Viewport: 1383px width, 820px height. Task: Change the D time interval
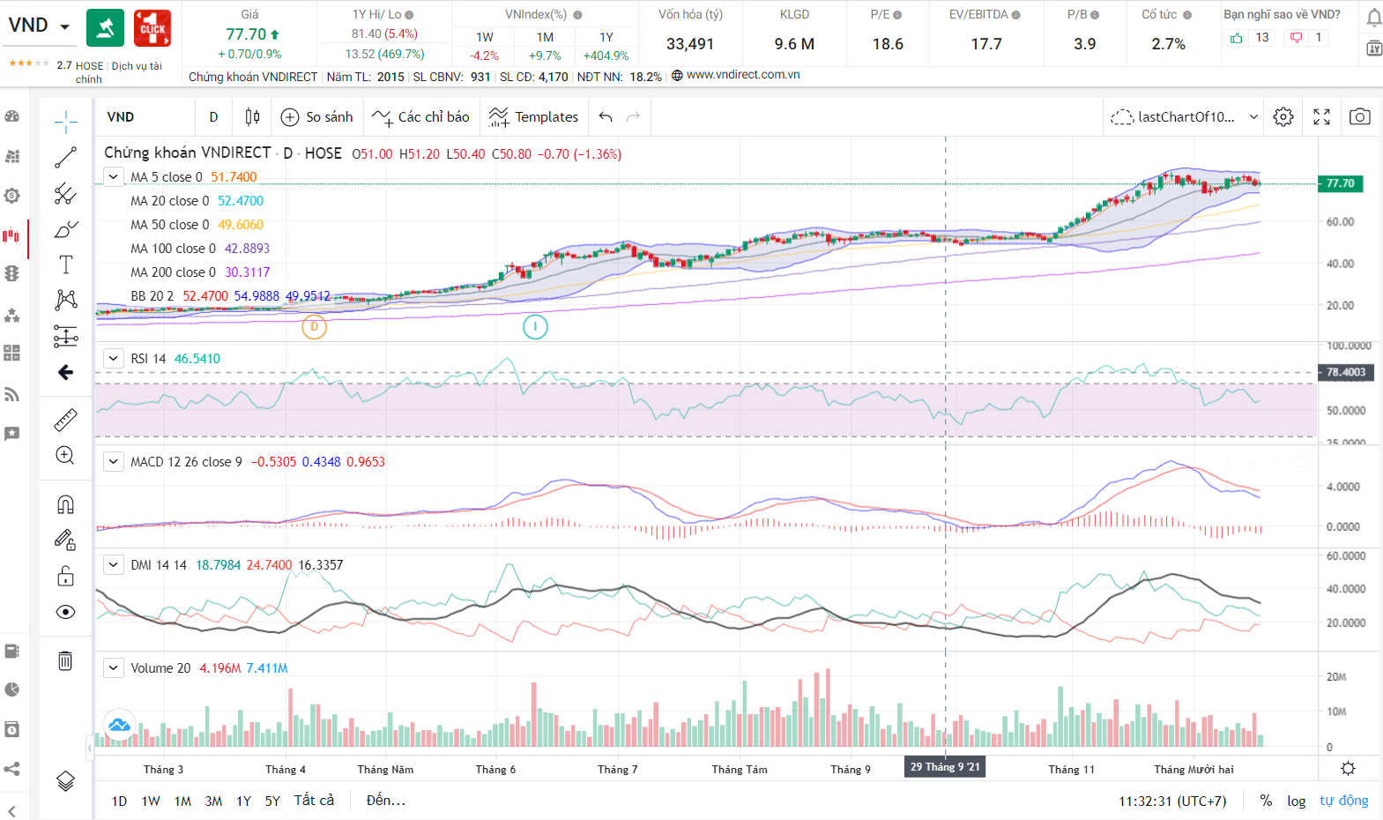(213, 116)
